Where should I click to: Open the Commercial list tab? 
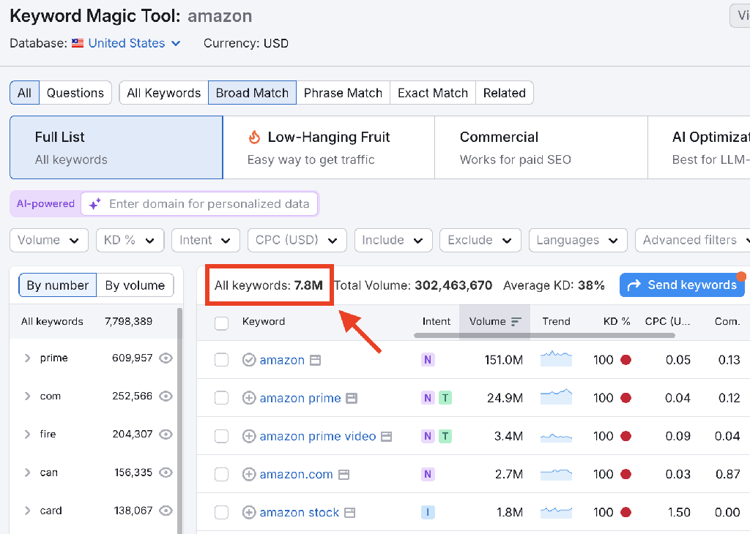pos(541,148)
